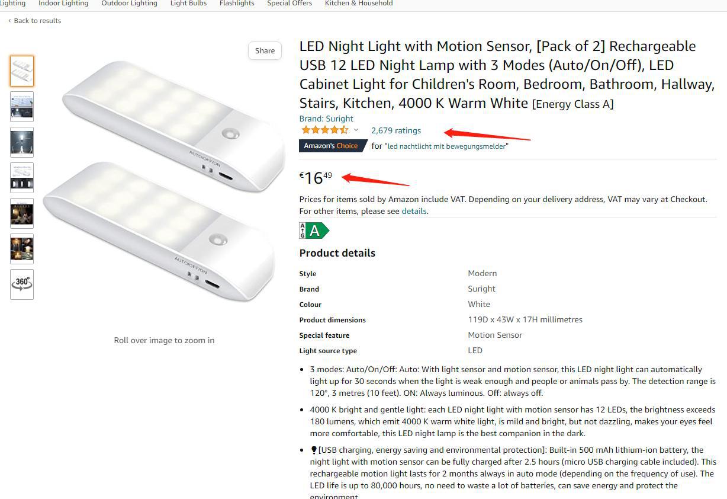Open the 360° product view thumbnail
This screenshot has width=727, height=499.
(22, 284)
